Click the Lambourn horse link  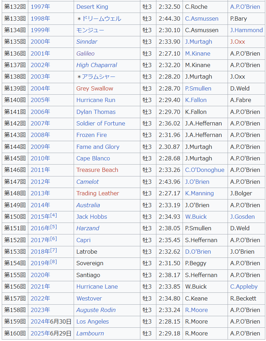point(90,333)
